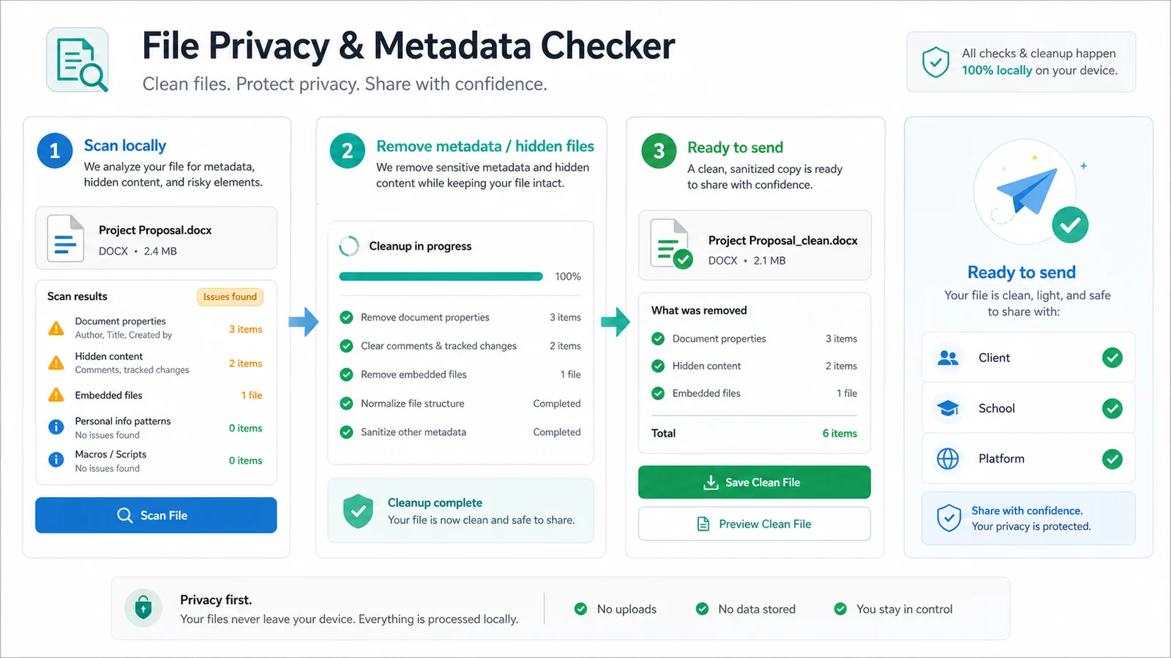Click the Save Clean File button
Image resolution: width=1171 pixels, height=658 pixels.
[755, 483]
